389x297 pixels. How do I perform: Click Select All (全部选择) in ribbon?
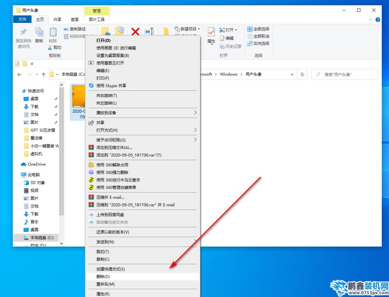(259, 29)
